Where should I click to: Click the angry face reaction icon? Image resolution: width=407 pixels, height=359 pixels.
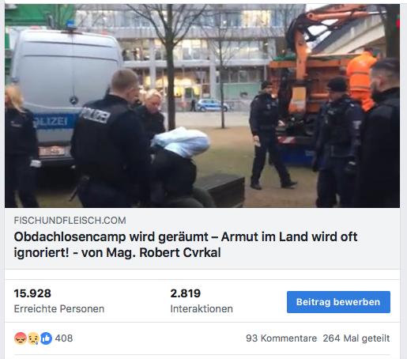click(21, 338)
